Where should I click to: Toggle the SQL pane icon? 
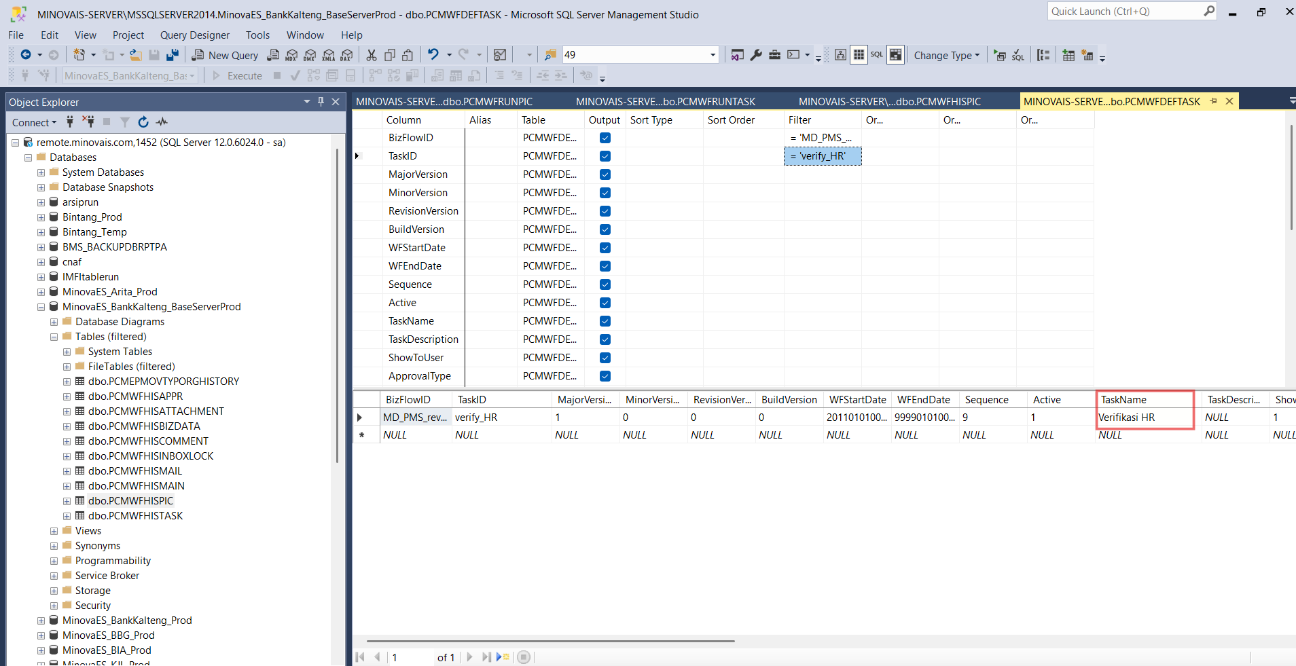click(877, 55)
